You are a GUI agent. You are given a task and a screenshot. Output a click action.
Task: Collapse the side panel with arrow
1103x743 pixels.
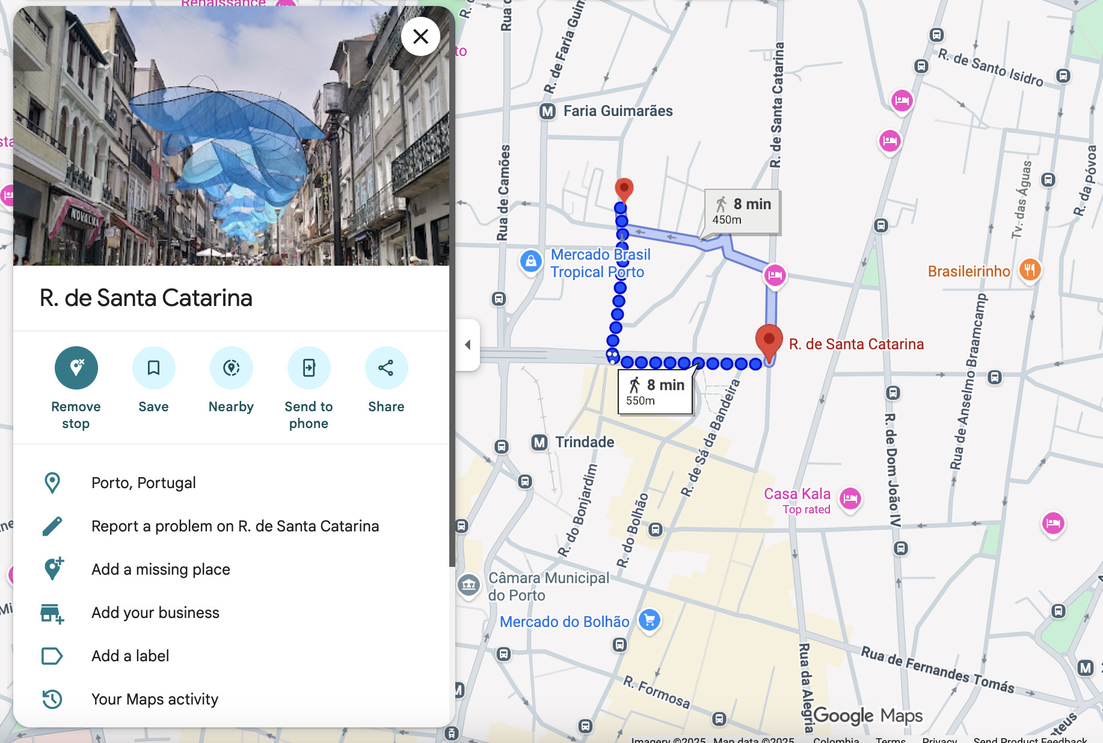pyautogui.click(x=468, y=345)
